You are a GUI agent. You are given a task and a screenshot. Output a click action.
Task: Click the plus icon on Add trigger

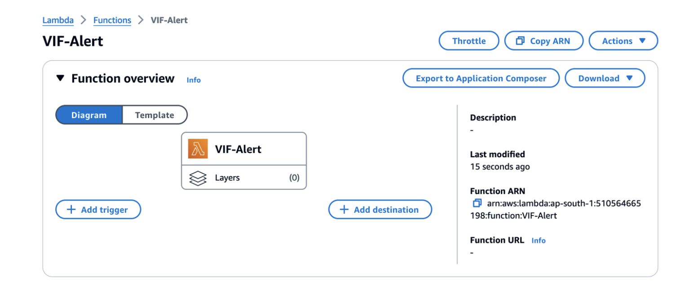[x=71, y=210]
